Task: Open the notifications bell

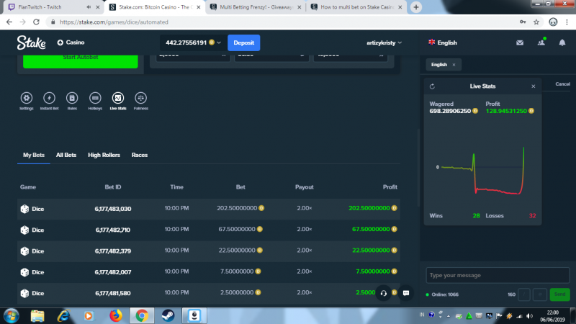Action: (562, 42)
